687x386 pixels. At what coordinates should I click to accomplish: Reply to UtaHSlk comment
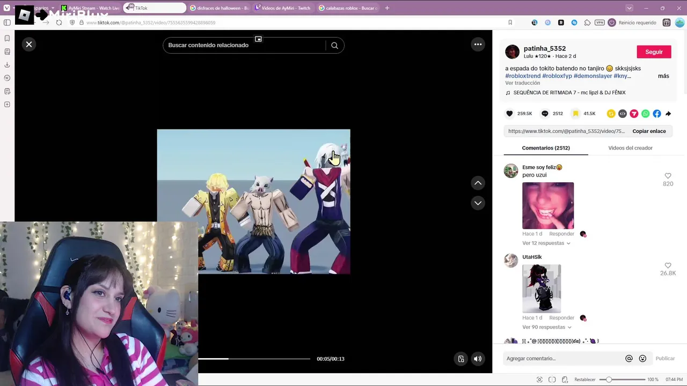561,318
